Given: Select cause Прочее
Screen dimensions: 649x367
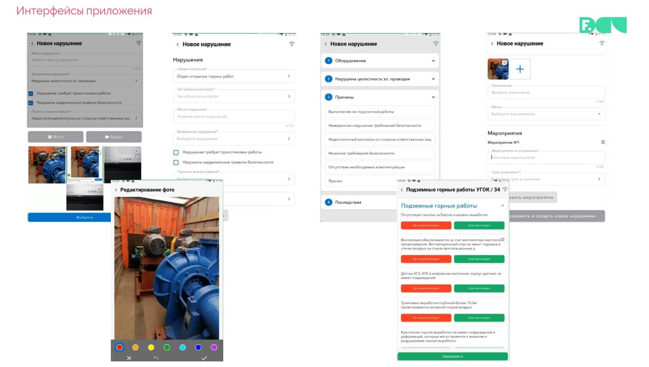Looking at the screenshot, I should point(361,181).
